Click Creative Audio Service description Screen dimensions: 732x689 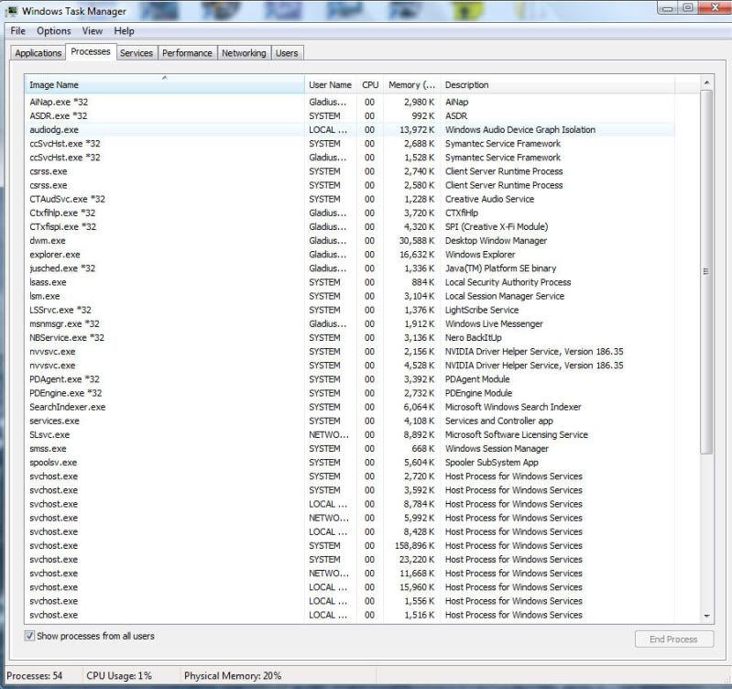[x=489, y=199]
